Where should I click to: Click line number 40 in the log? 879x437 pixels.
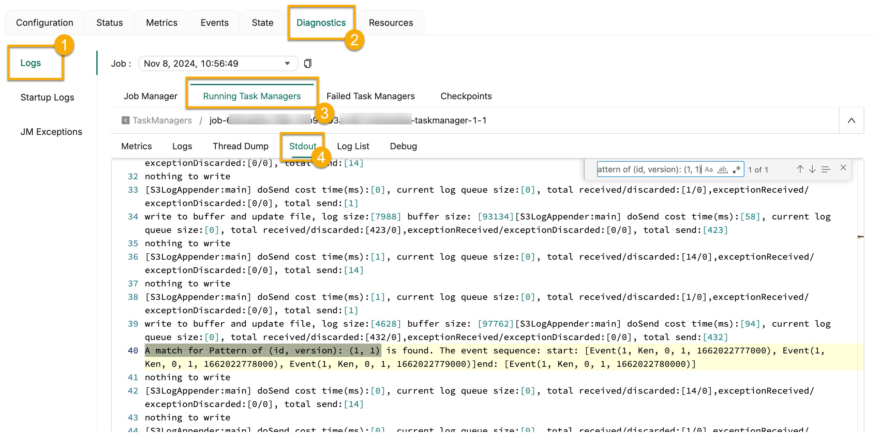[x=133, y=350]
